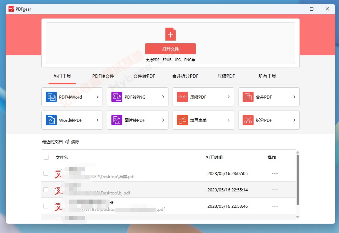
Task: Click the chevron on the 图片转PDF card
Action: pyautogui.click(x=163, y=120)
